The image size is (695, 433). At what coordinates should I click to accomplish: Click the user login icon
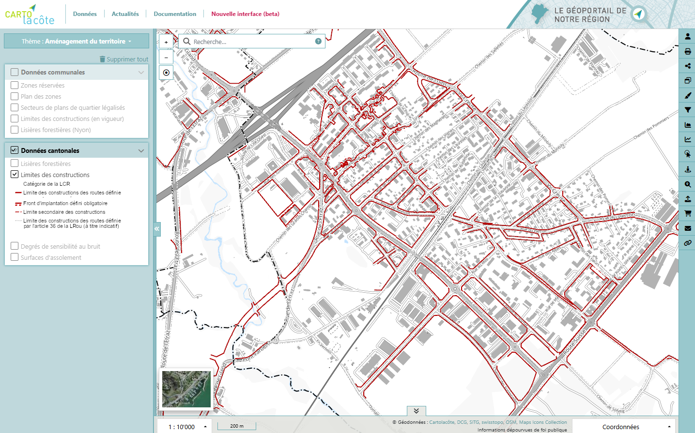(687, 36)
